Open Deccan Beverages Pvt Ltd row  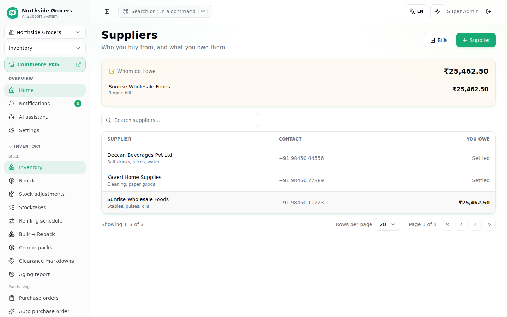pyautogui.click(x=299, y=158)
